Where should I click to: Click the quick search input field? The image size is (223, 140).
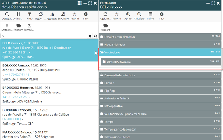tap(44, 36)
